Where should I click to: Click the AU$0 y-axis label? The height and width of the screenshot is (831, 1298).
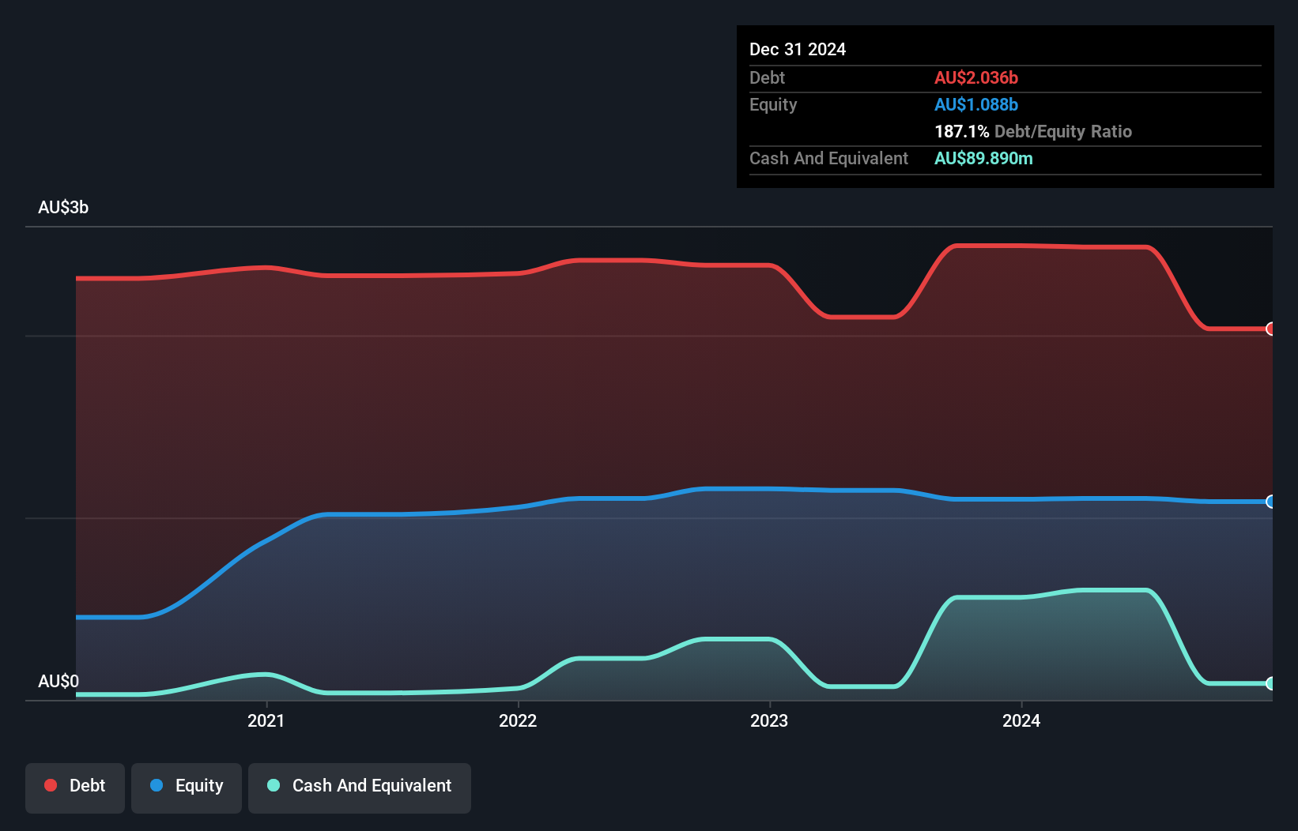pyautogui.click(x=58, y=682)
